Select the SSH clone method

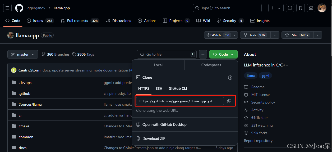coord(159,88)
